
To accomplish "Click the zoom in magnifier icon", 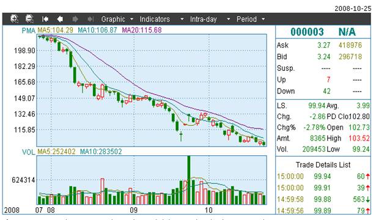I will 15,19.
